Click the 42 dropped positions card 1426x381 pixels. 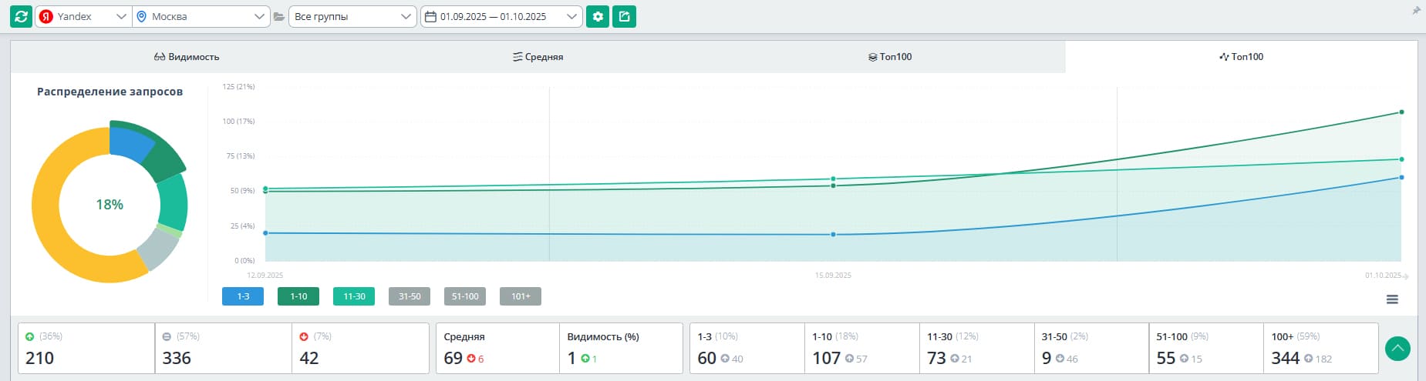click(359, 349)
